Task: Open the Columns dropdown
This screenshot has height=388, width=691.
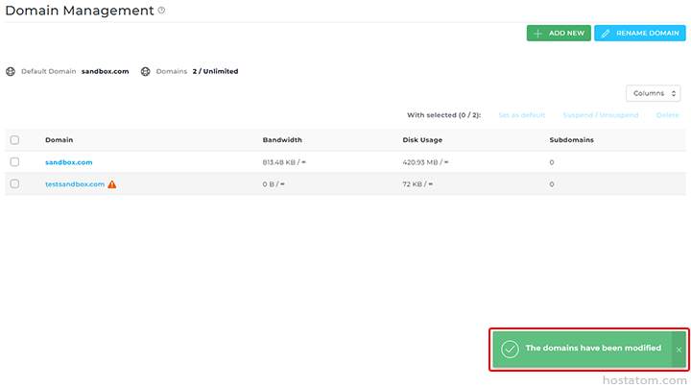Action: (653, 93)
